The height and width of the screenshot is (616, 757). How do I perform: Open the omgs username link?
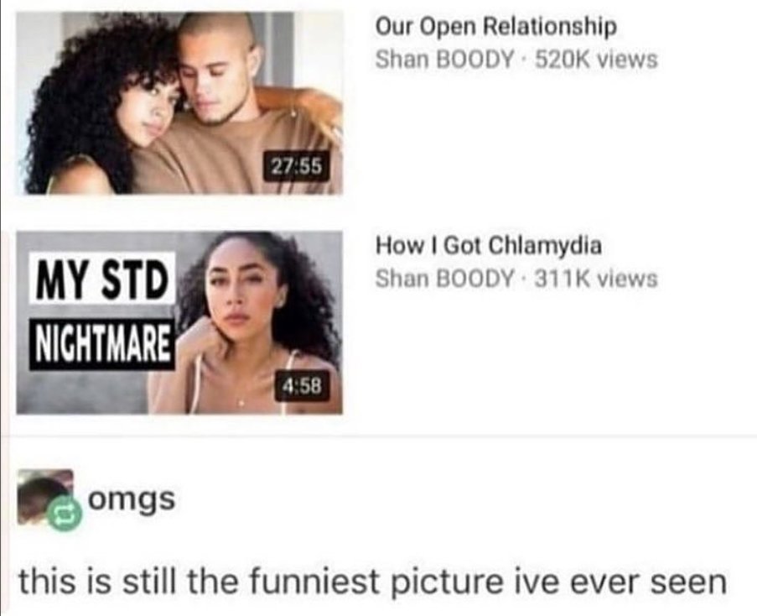point(132,500)
